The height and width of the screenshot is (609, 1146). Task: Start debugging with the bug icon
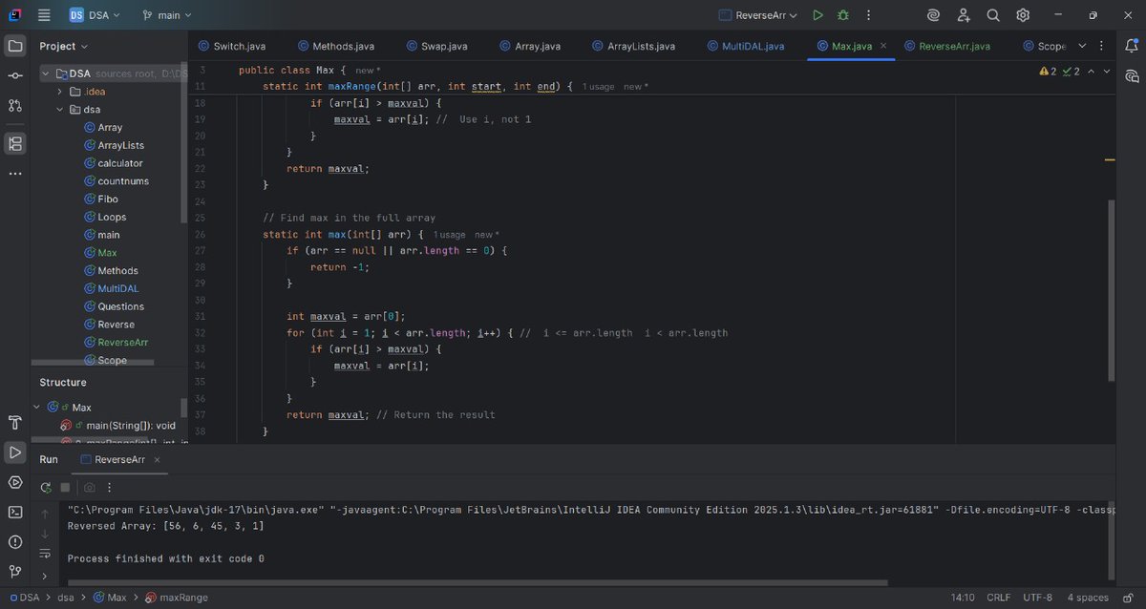(842, 15)
